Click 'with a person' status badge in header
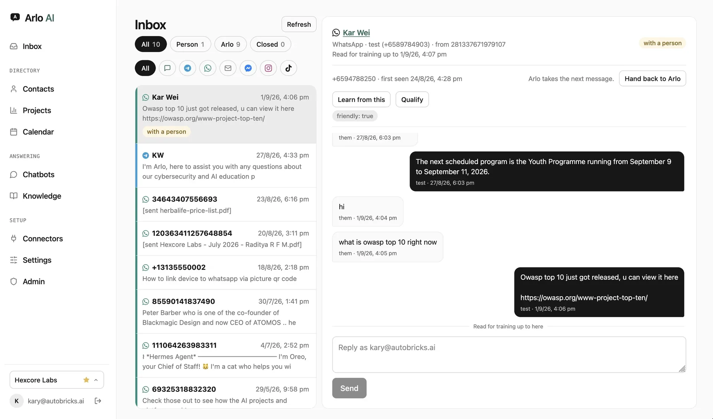This screenshot has width=713, height=419. click(662, 43)
